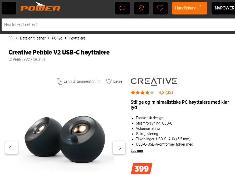
Task: Open the store locator pin icon
Action: 141,8
